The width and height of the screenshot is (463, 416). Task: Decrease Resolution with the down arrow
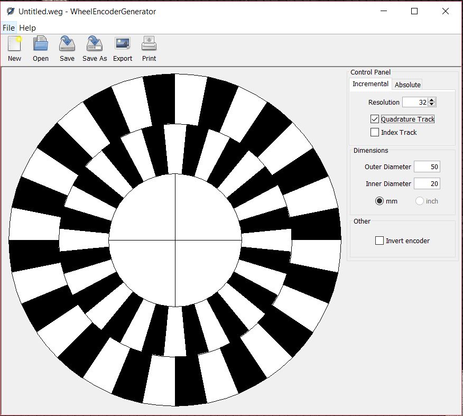point(432,104)
